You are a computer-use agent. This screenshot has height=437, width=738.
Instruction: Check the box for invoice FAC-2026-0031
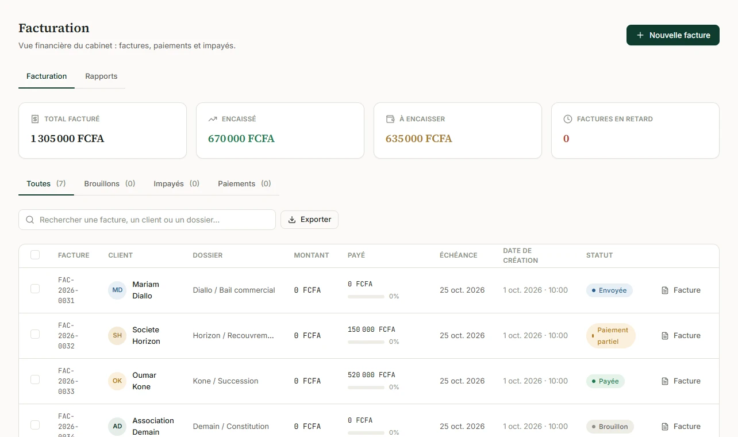pos(35,289)
